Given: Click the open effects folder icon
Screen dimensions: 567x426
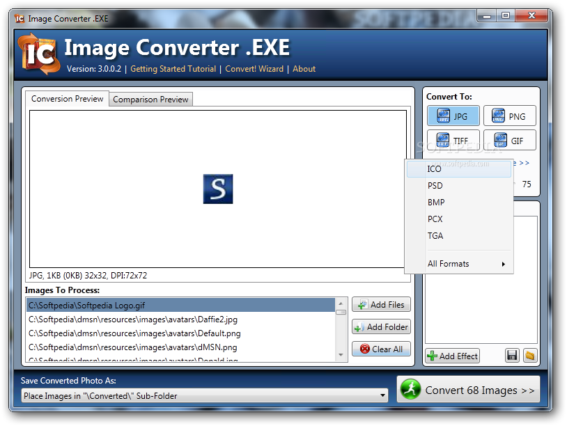Looking at the screenshot, I should click(530, 356).
